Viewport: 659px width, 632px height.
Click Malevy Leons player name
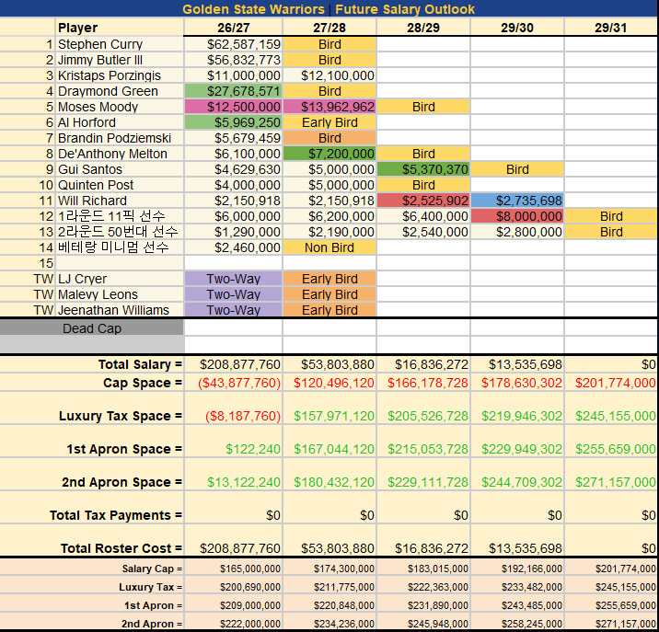click(x=120, y=294)
